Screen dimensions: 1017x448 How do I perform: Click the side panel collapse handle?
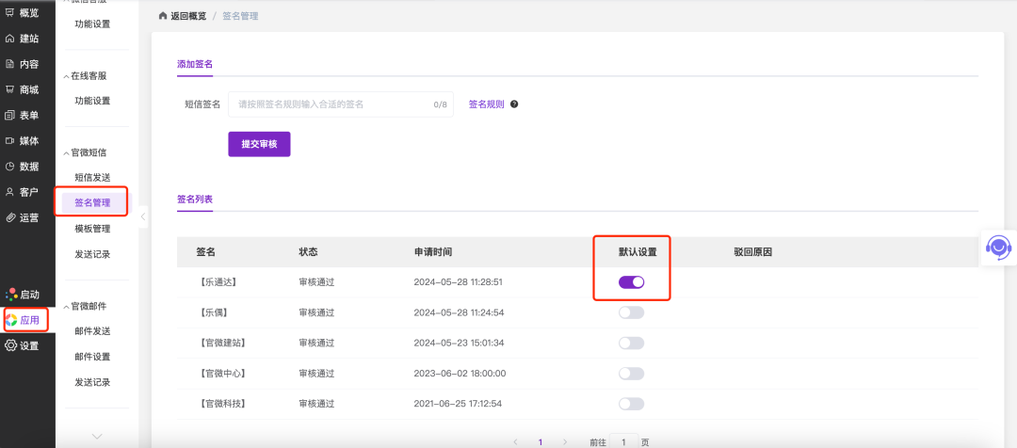143,217
